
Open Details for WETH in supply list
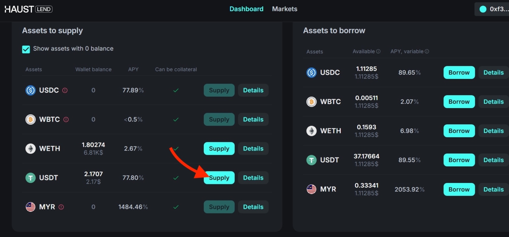253,148
